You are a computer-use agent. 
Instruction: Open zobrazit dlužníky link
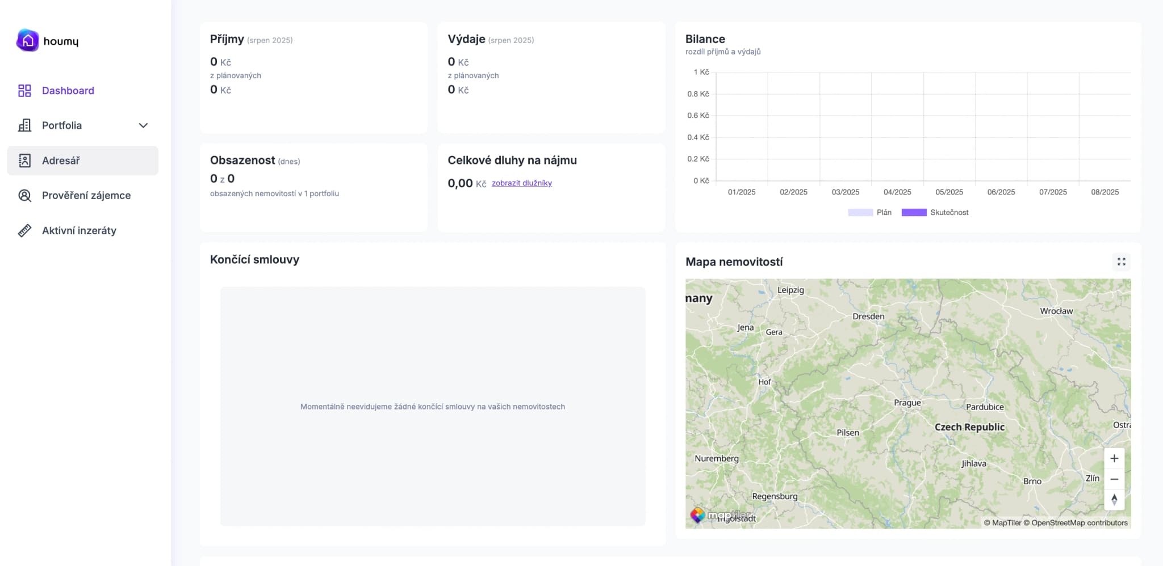coord(521,183)
